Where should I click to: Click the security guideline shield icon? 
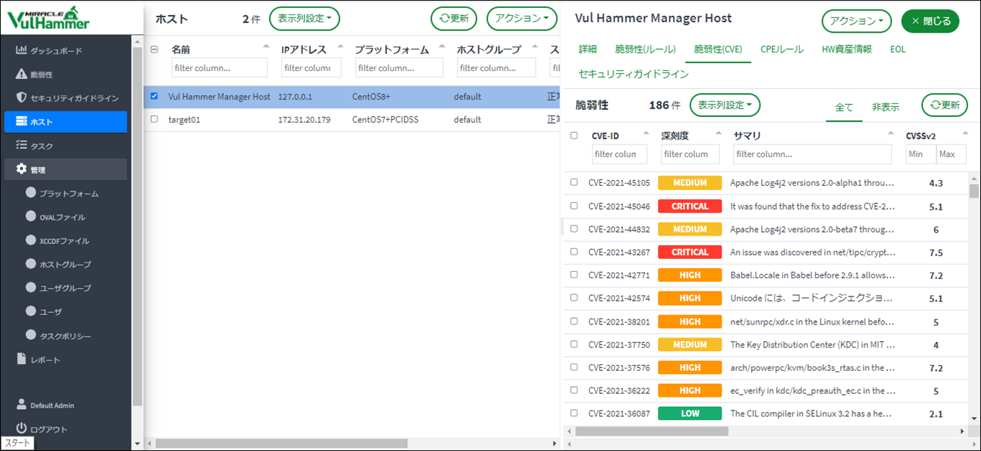tap(22, 98)
